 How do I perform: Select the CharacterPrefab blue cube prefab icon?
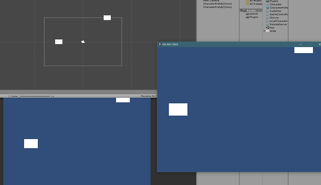(x=267, y=8)
